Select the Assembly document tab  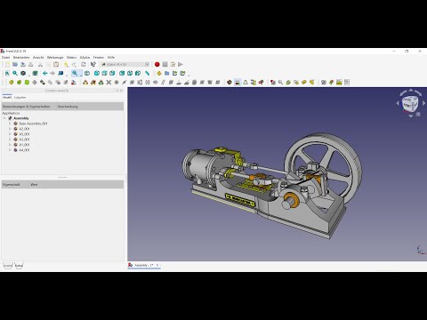click(x=144, y=265)
